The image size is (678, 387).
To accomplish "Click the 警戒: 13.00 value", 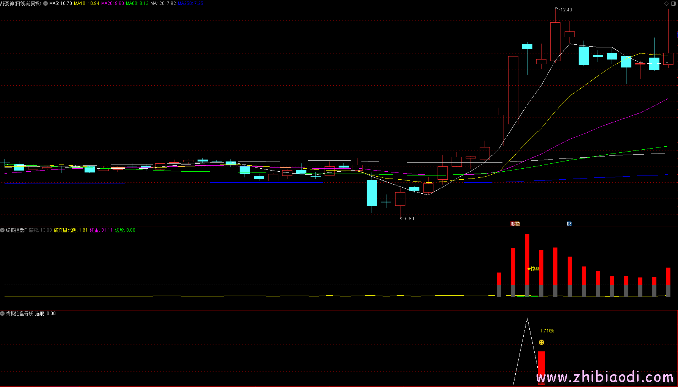I will click(40, 230).
